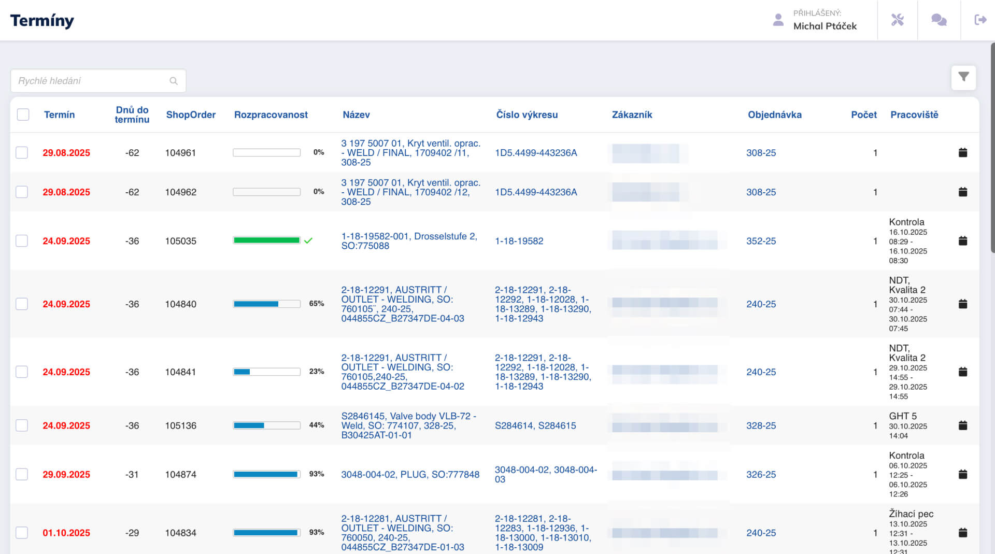995x554 pixels.
Task: Check the row for ShopOrder 105136
Action: point(22,425)
